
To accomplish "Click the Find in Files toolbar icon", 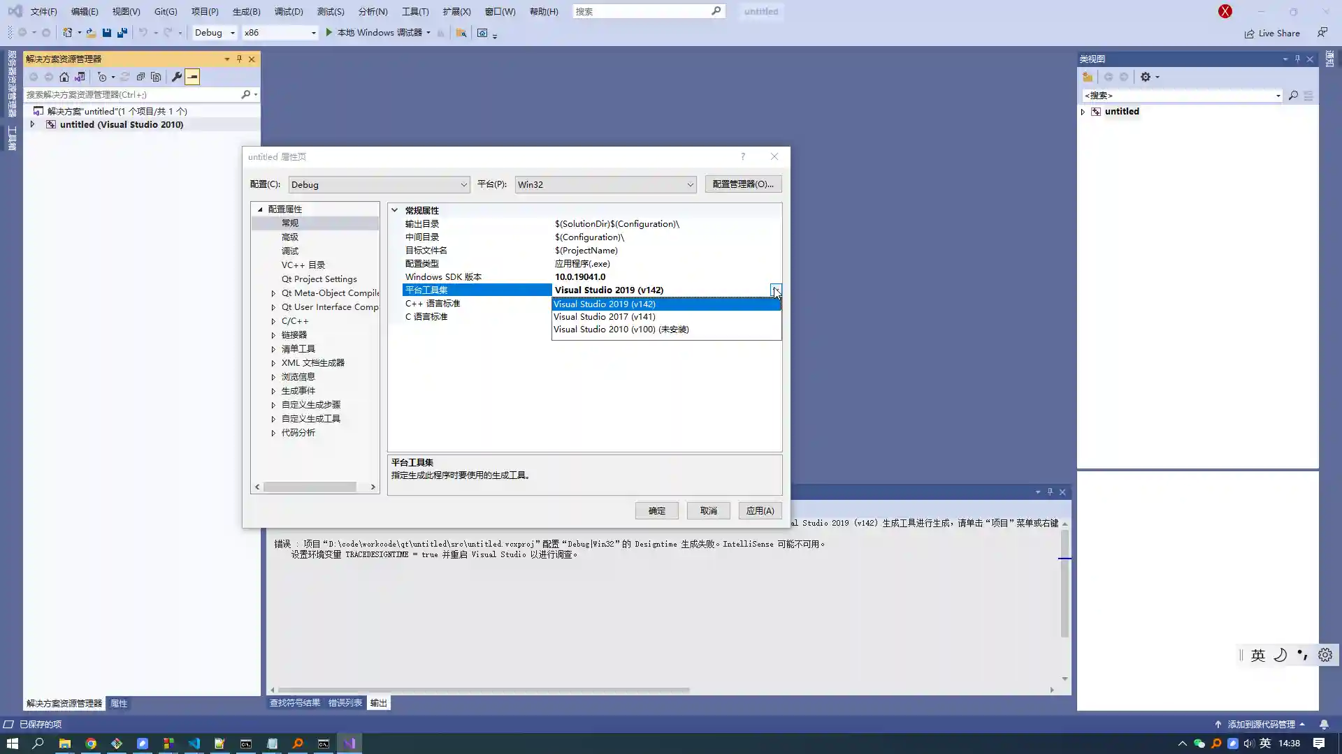I will click(461, 33).
